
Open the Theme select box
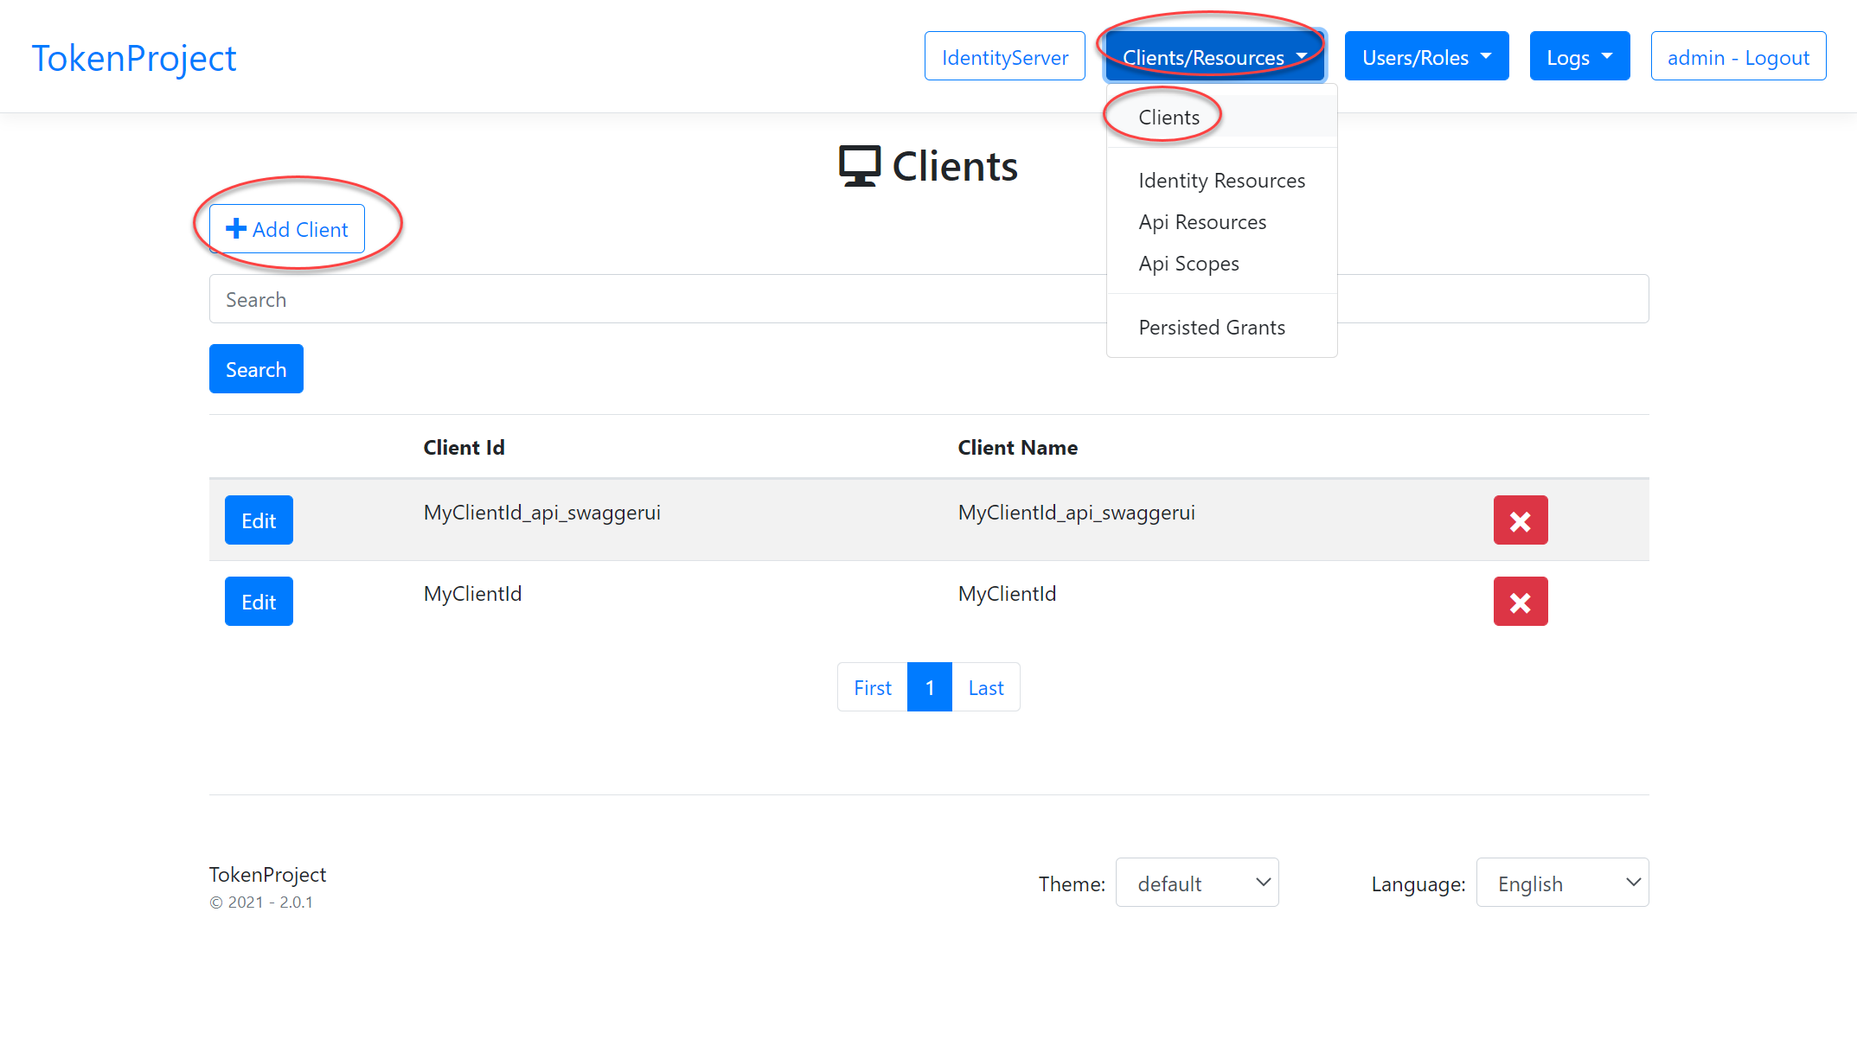[1196, 883]
